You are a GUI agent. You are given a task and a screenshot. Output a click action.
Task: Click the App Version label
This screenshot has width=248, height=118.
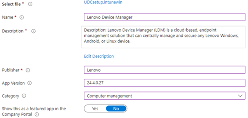pyautogui.click(x=13, y=83)
